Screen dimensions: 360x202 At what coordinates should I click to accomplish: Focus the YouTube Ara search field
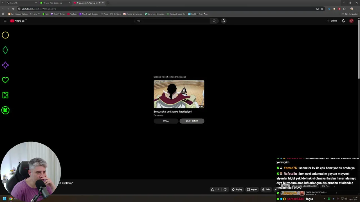172,21
